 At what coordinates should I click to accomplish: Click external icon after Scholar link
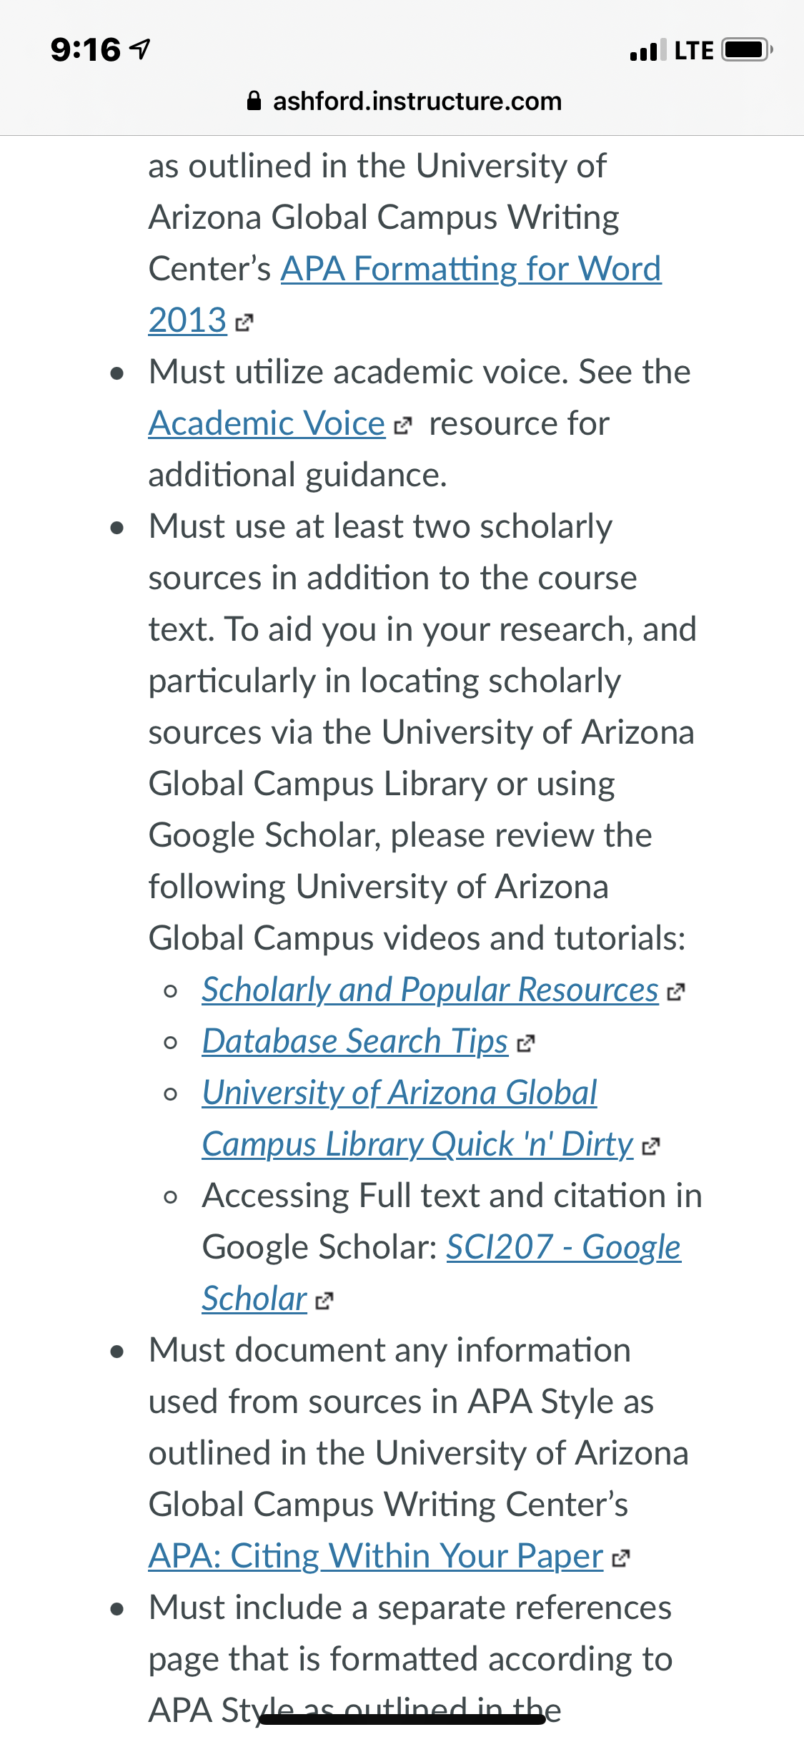[x=324, y=1301]
